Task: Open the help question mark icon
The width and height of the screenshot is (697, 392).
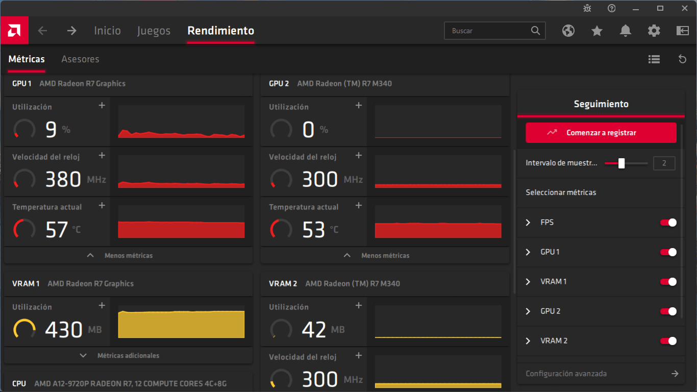Action: tap(612, 8)
